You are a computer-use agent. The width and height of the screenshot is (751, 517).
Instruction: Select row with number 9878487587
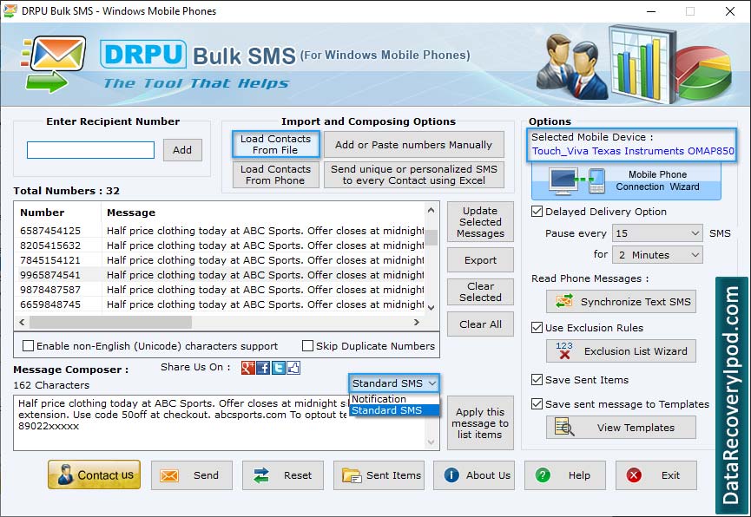pos(221,290)
